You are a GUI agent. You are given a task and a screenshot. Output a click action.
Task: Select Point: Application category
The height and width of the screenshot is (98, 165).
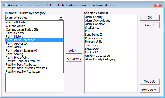(x=34, y=43)
